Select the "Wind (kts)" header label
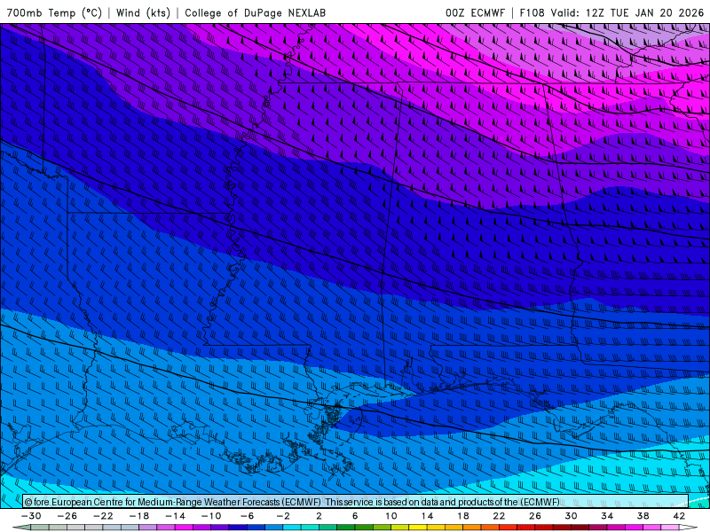Screen dimensions: 710x532 pos(143,12)
